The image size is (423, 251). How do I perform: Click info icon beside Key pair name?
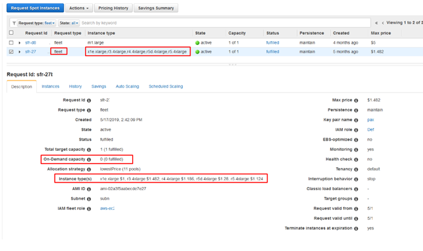click(x=356, y=120)
